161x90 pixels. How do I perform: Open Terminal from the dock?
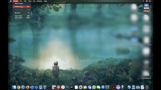coord(50,87)
